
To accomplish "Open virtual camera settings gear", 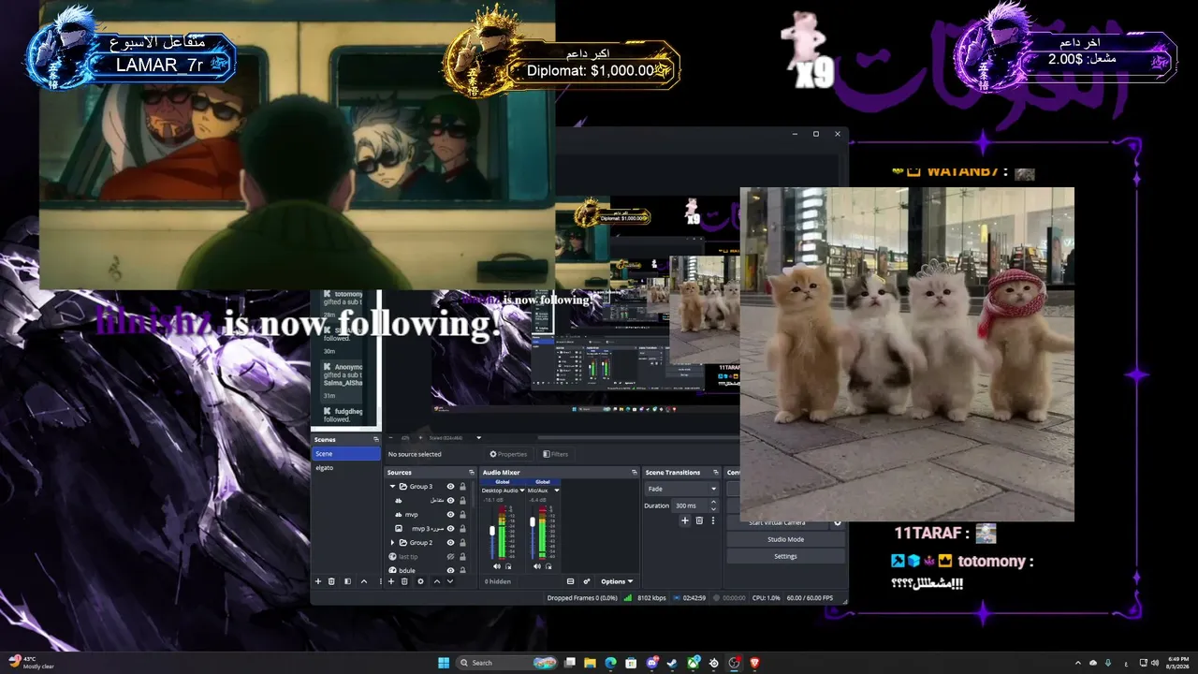I will click(x=838, y=522).
